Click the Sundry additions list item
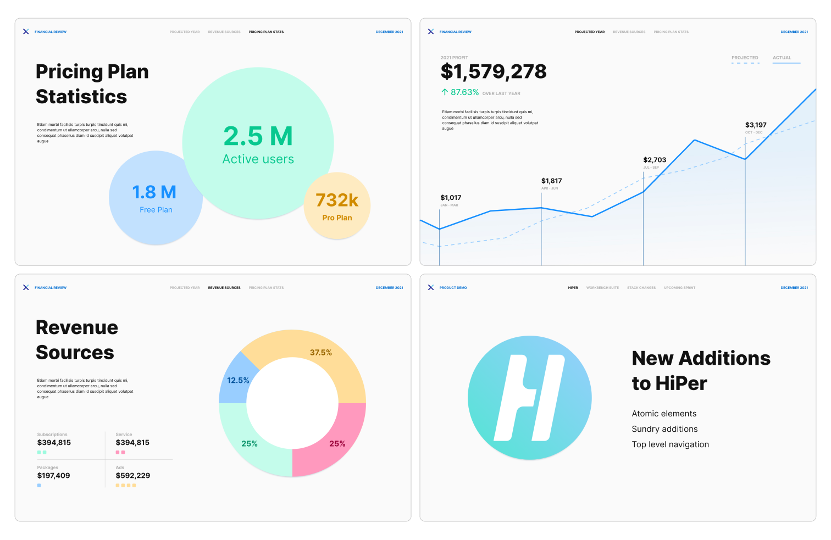The height and width of the screenshot is (540, 831). tap(664, 429)
